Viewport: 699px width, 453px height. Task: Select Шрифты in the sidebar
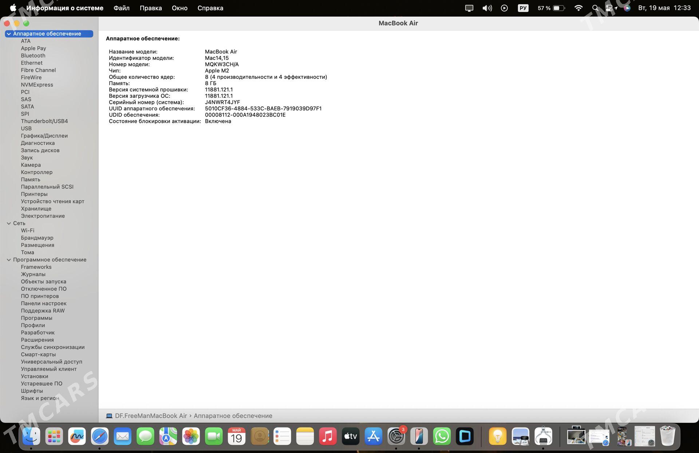pyautogui.click(x=32, y=391)
